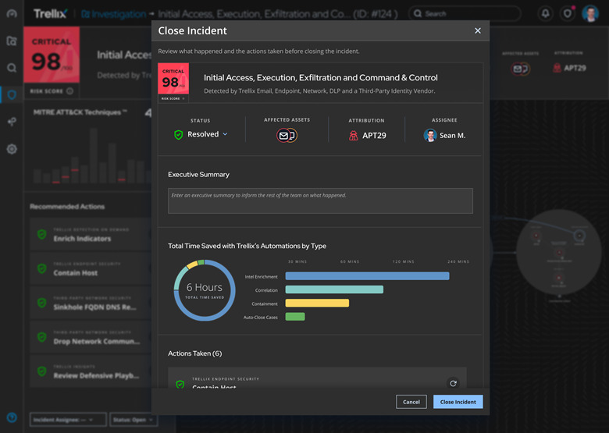Click the shield alert icon in top bar
The image size is (609, 433).
[568, 13]
